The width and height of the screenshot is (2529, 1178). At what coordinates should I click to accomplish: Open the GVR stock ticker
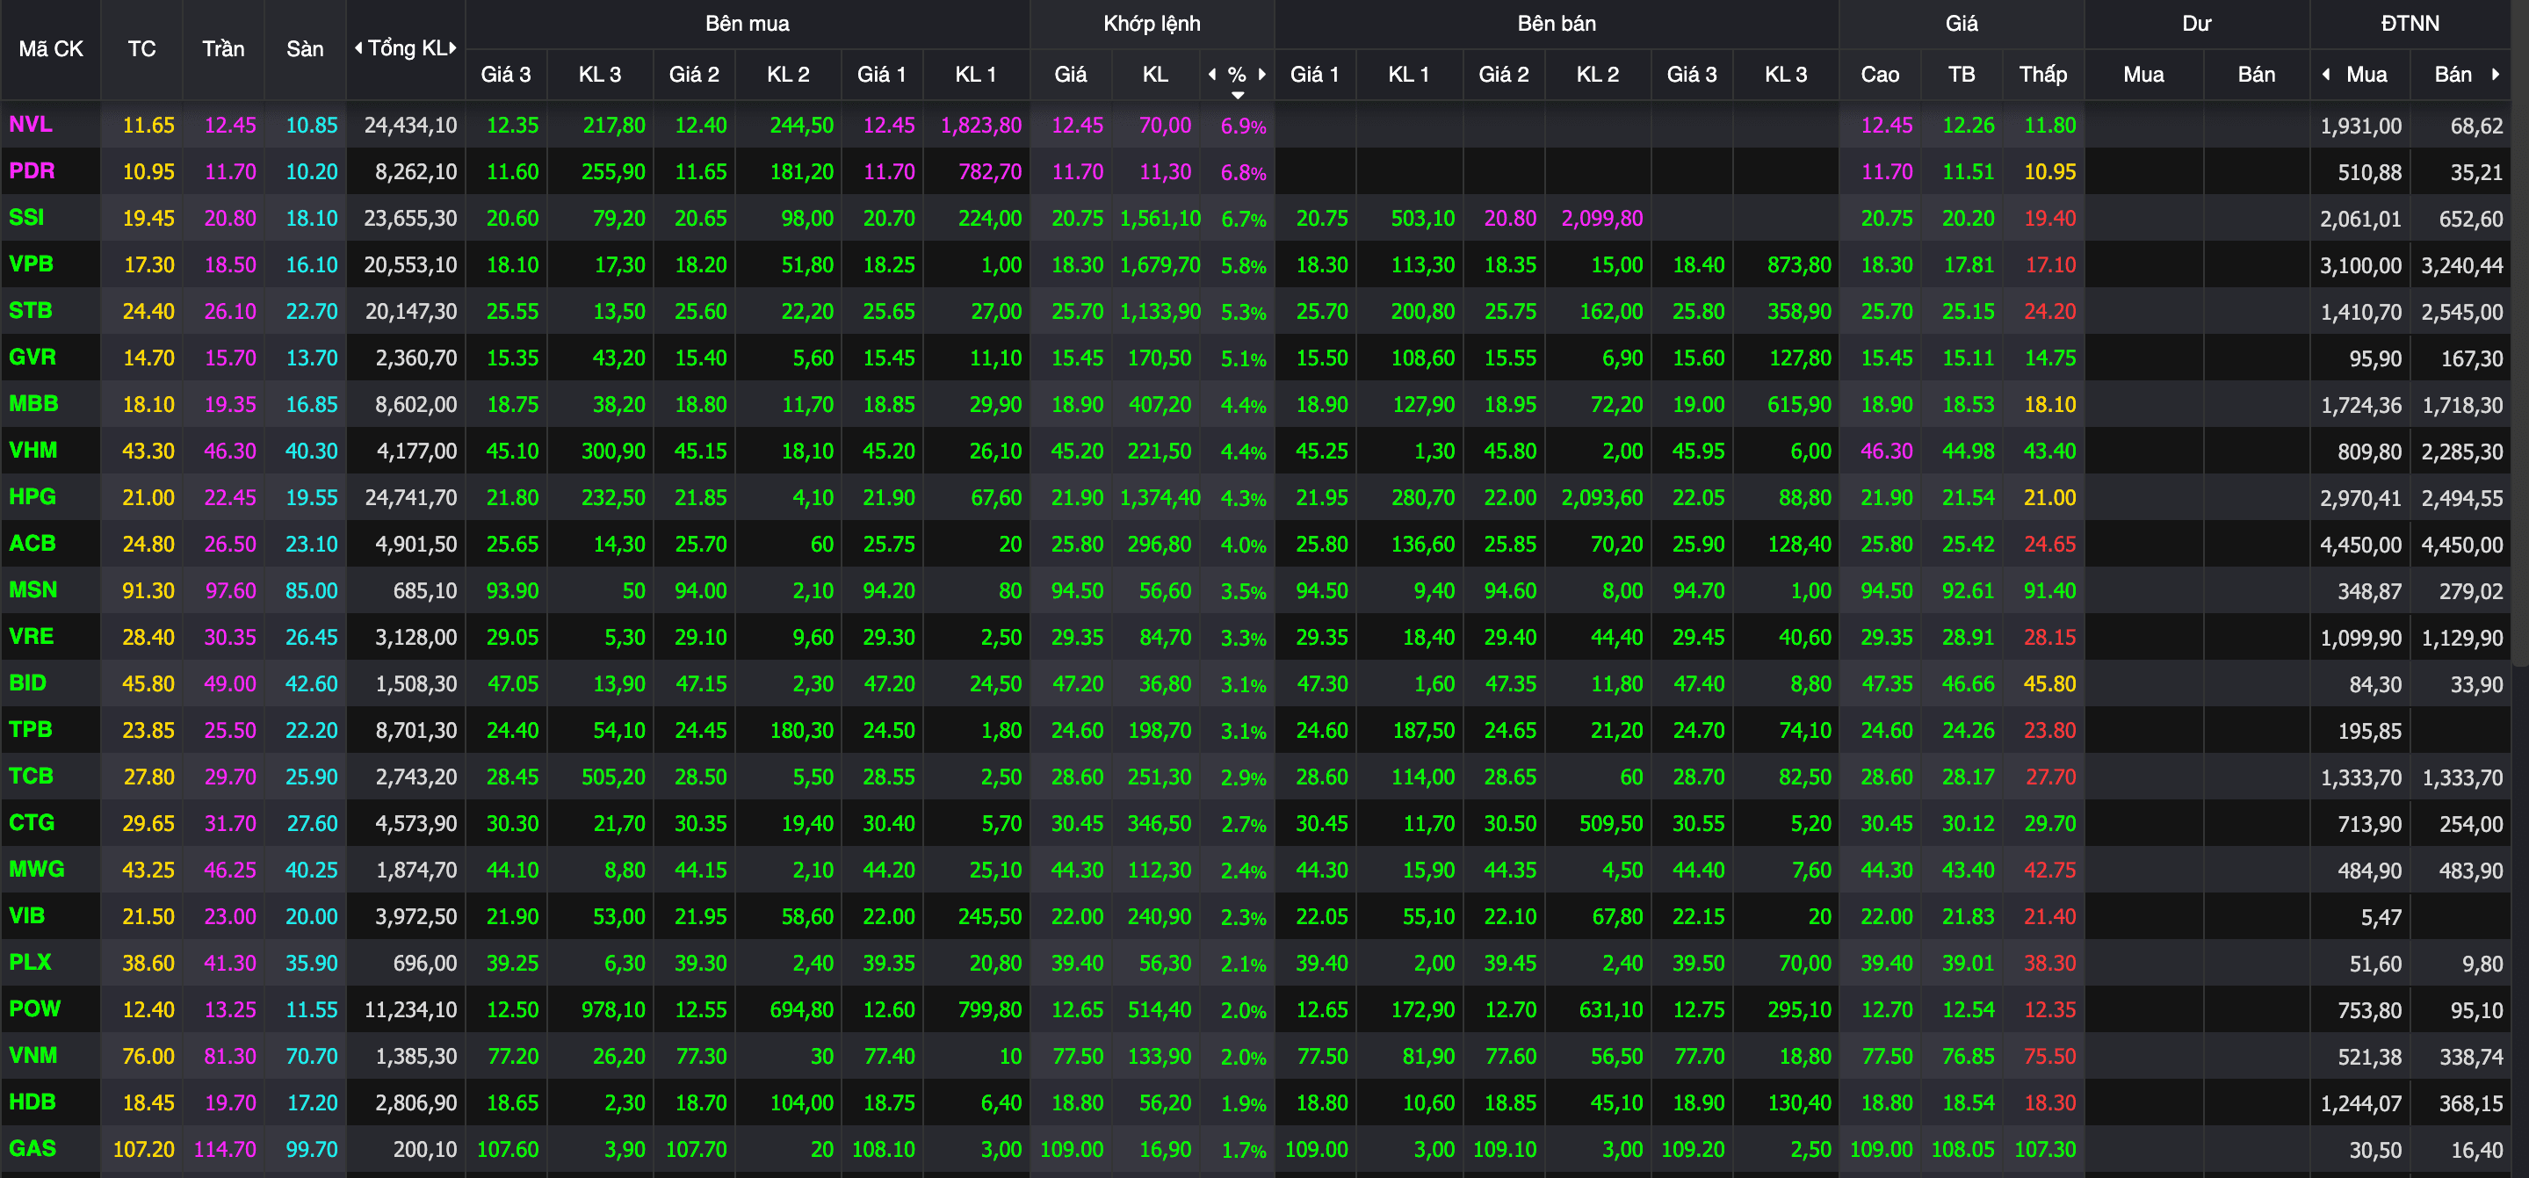click(33, 358)
